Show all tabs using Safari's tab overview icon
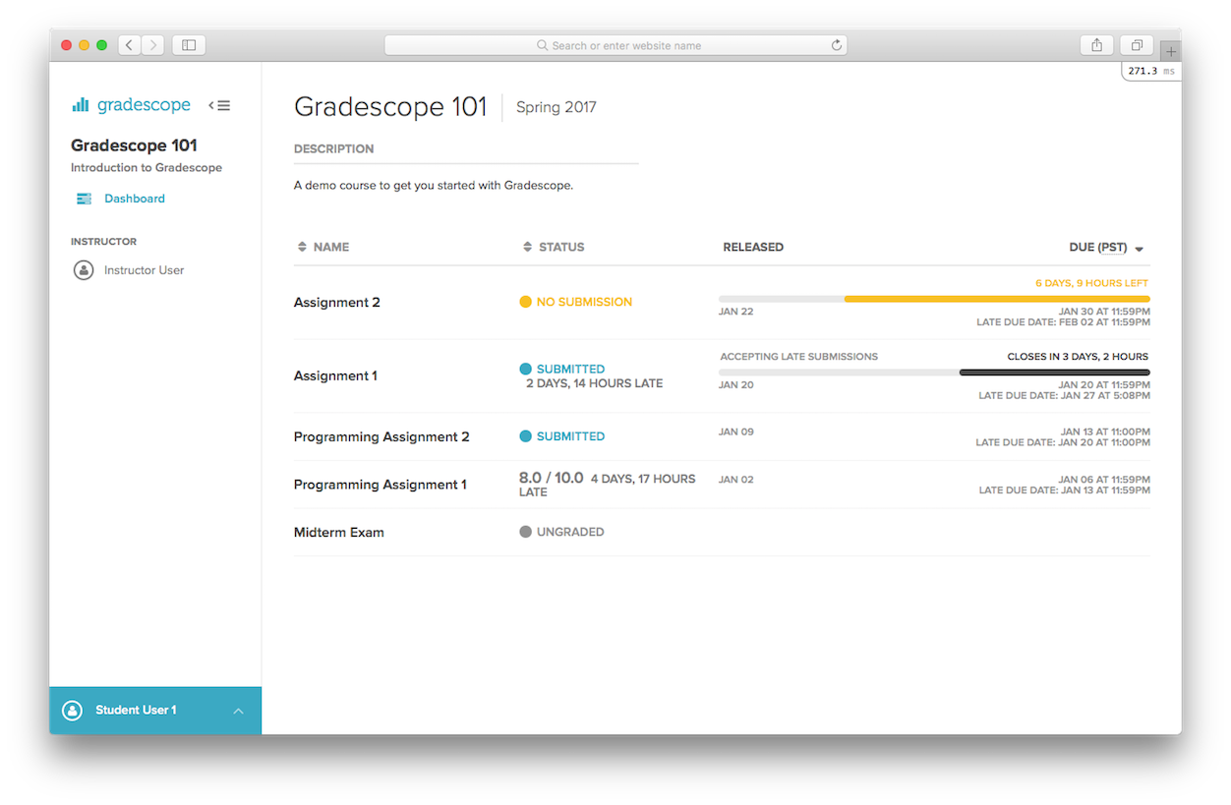This screenshot has width=1231, height=805. pyautogui.click(x=1137, y=45)
